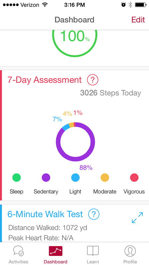Expand the 6-Minute Walk Test card
The height and width of the screenshot is (265, 149).
coord(137,217)
